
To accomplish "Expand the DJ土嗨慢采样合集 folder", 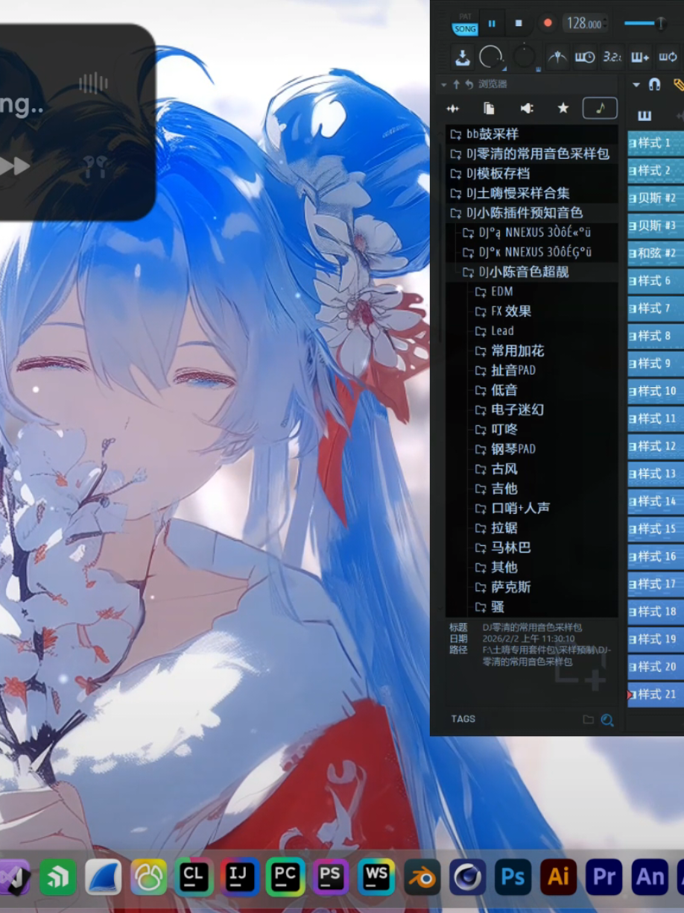I will pos(531,193).
